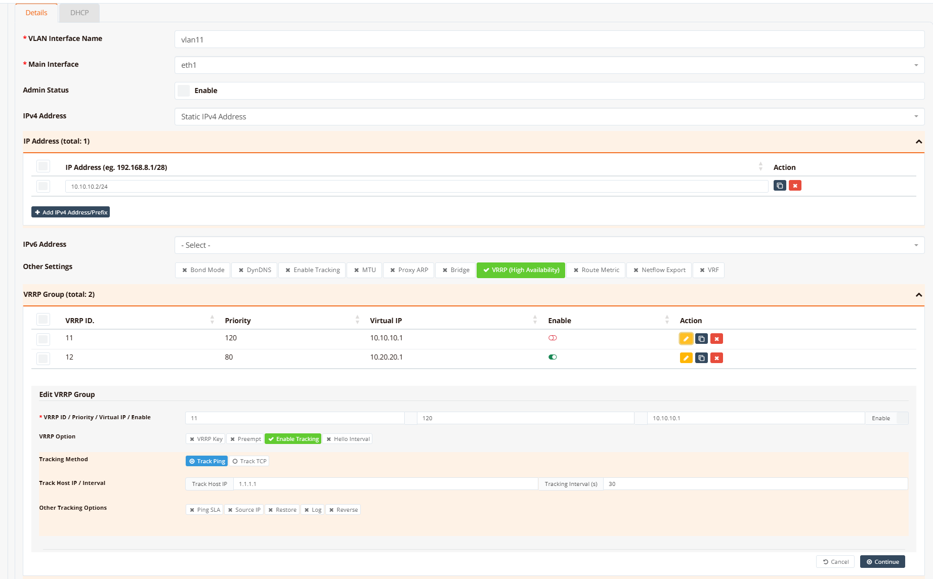Image resolution: width=933 pixels, height=579 pixels.
Task: Open the IPv6 Address select dropdown
Action: [x=549, y=245]
